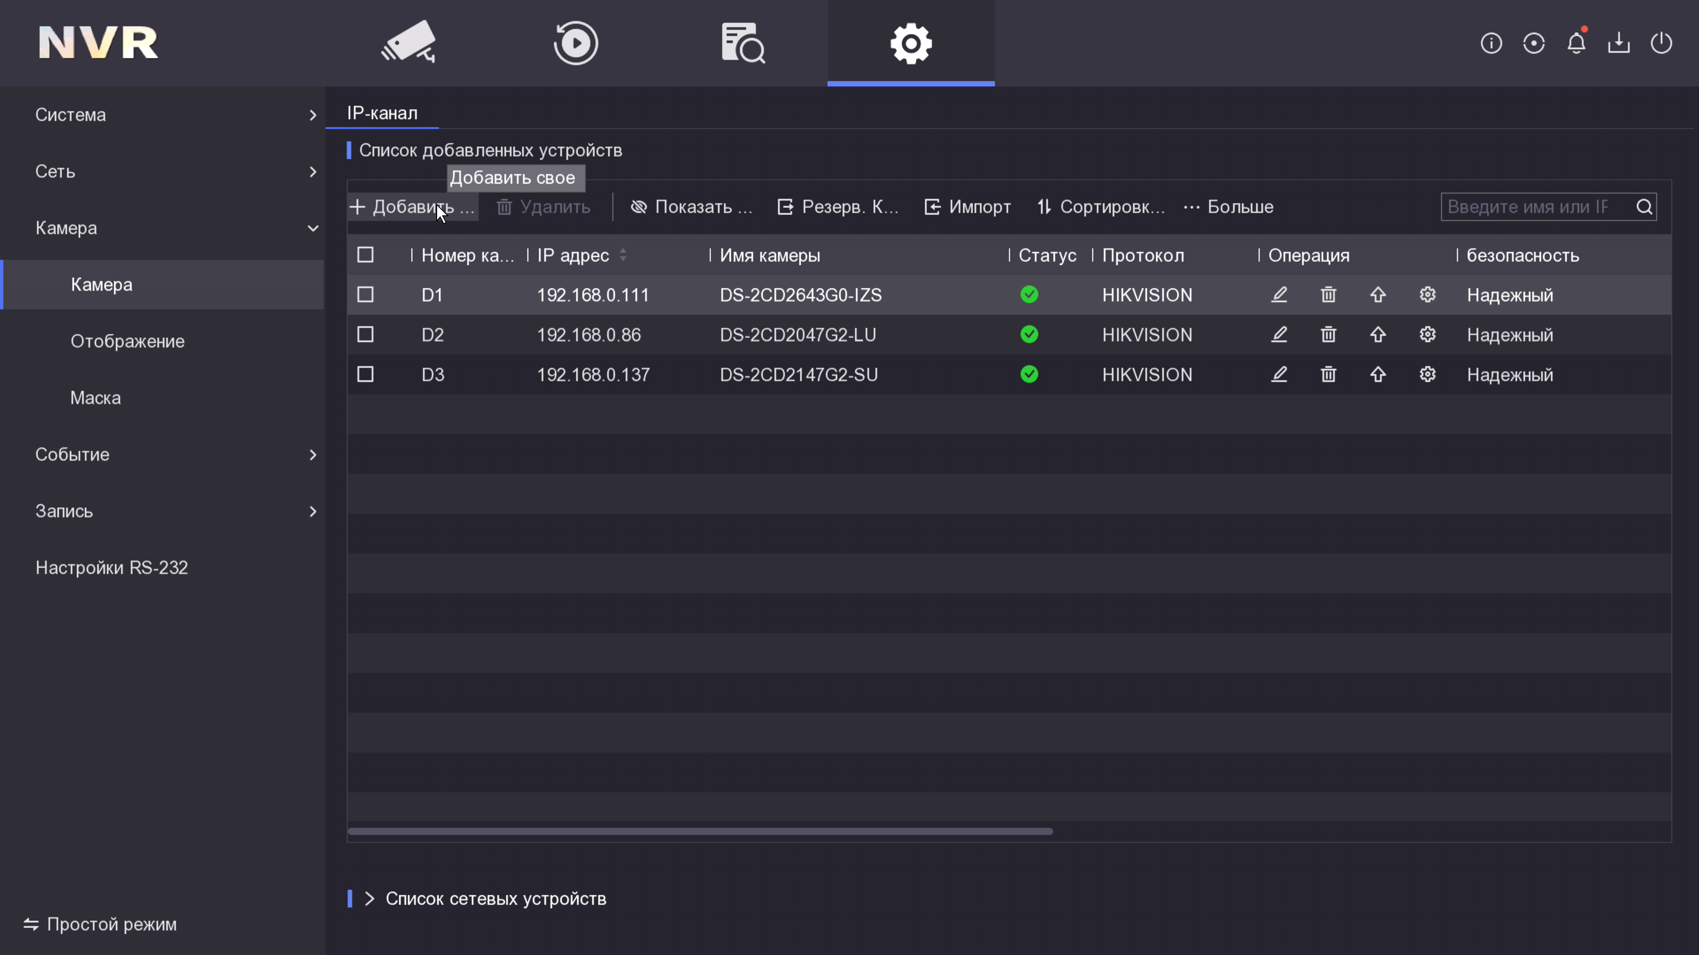Select the checkbox for camera D1
This screenshot has width=1699, height=955.
[365, 294]
